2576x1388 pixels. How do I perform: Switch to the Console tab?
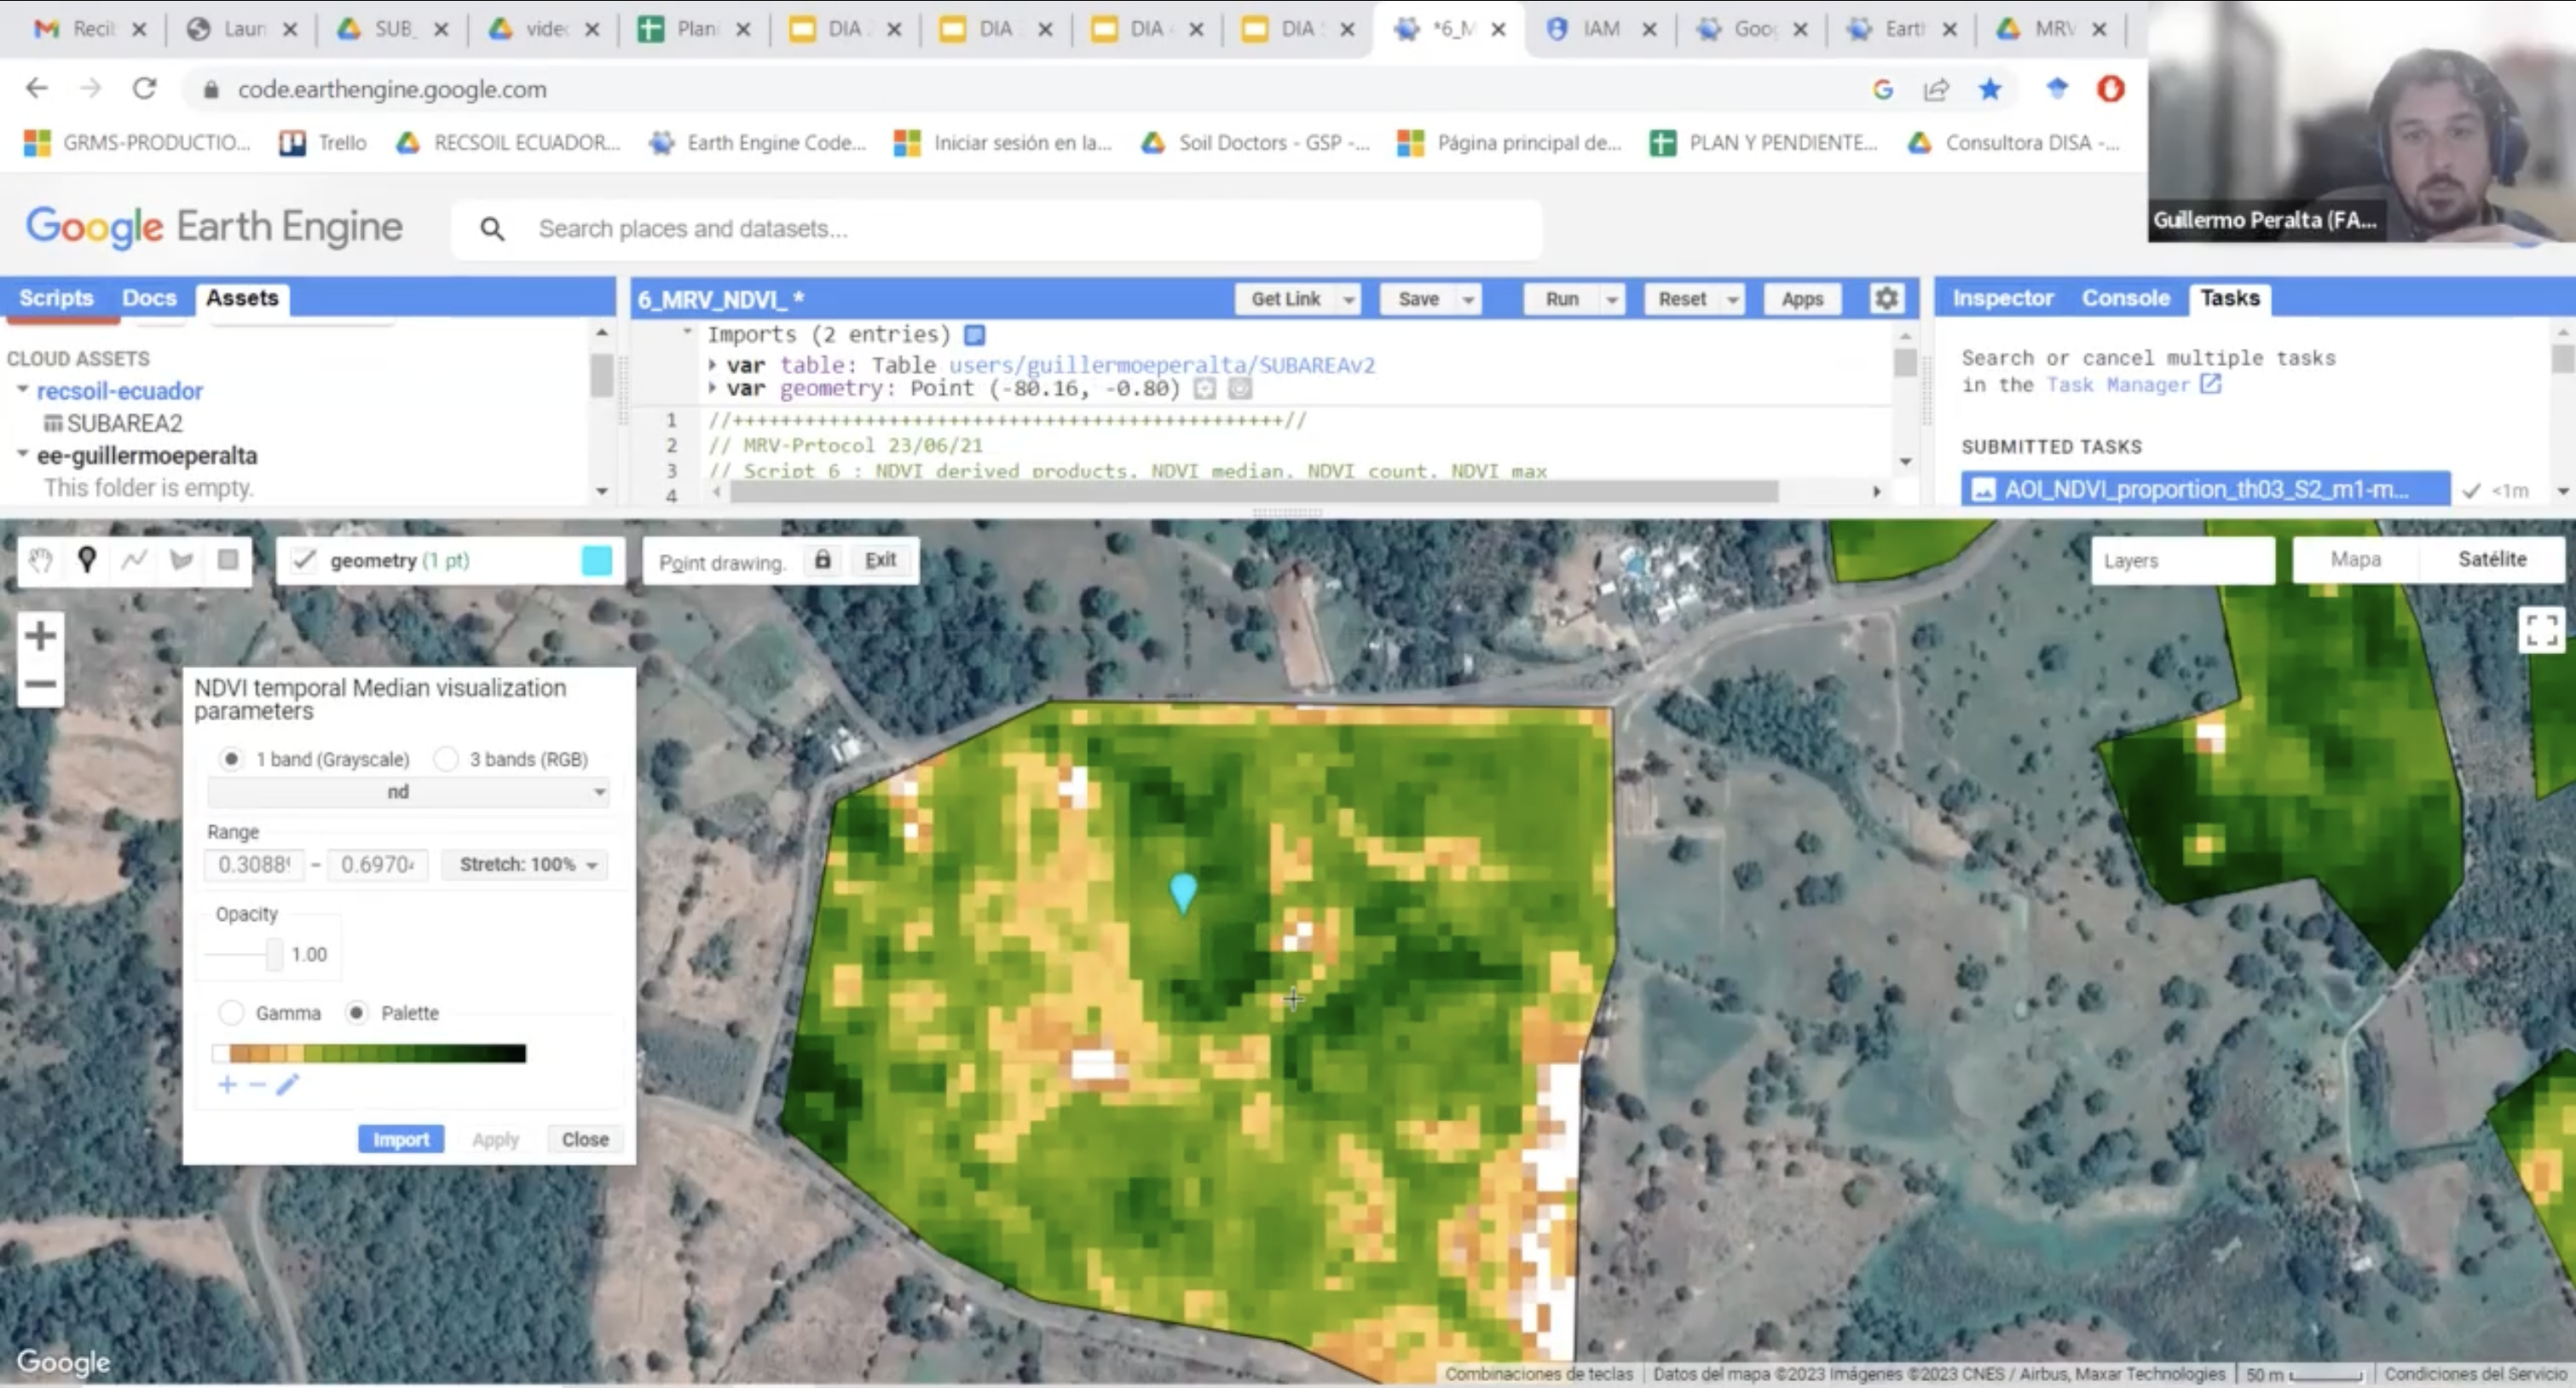pyautogui.click(x=2124, y=297)
